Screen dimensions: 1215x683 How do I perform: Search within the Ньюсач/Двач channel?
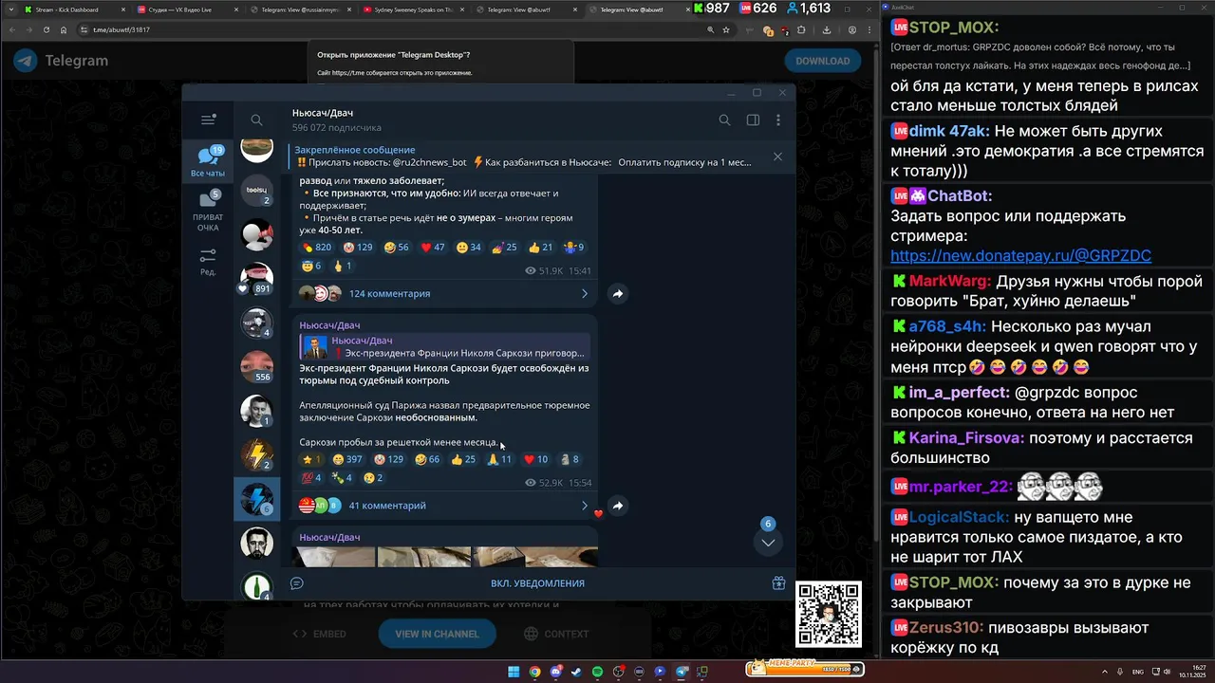pyautogui.click(x=724, y=120)
